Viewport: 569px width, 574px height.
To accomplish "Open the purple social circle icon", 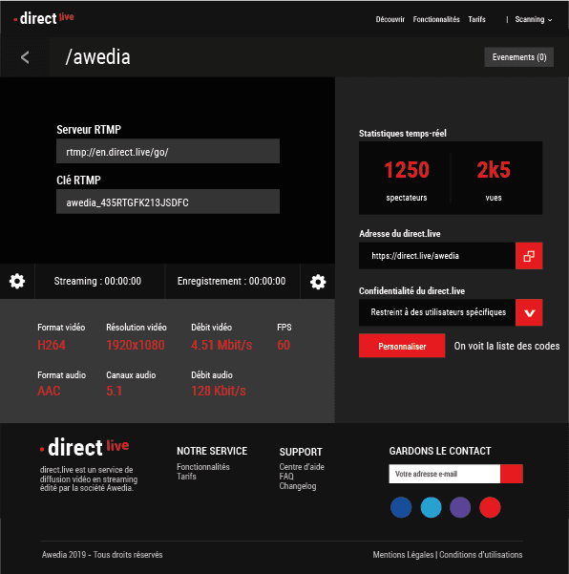I will (460, 507).
